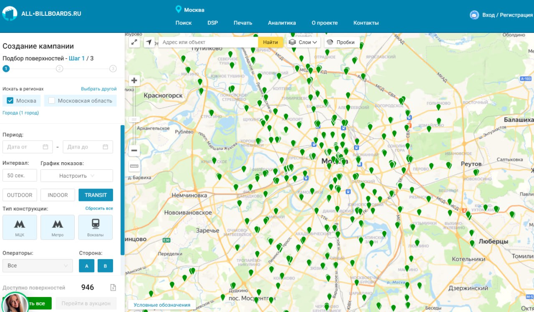Open the Слои layers dropdown
534x312 pixels.
(303, 42)
